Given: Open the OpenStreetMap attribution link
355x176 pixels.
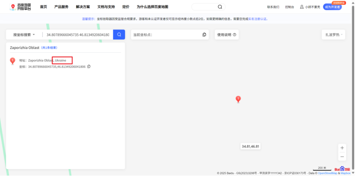Looking at the screenshot, I should (x=328, y=173).
